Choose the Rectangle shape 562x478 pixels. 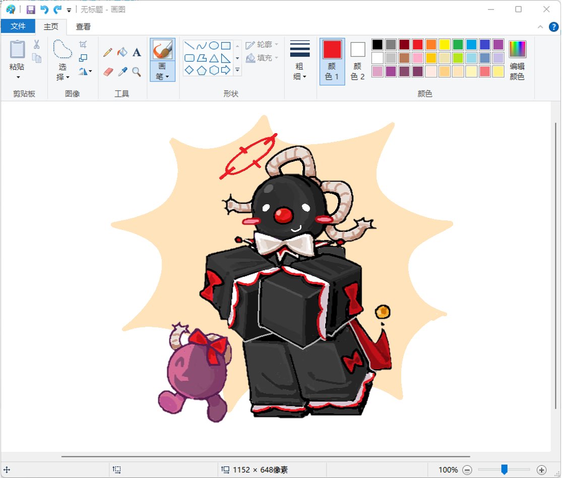point(226,45)
